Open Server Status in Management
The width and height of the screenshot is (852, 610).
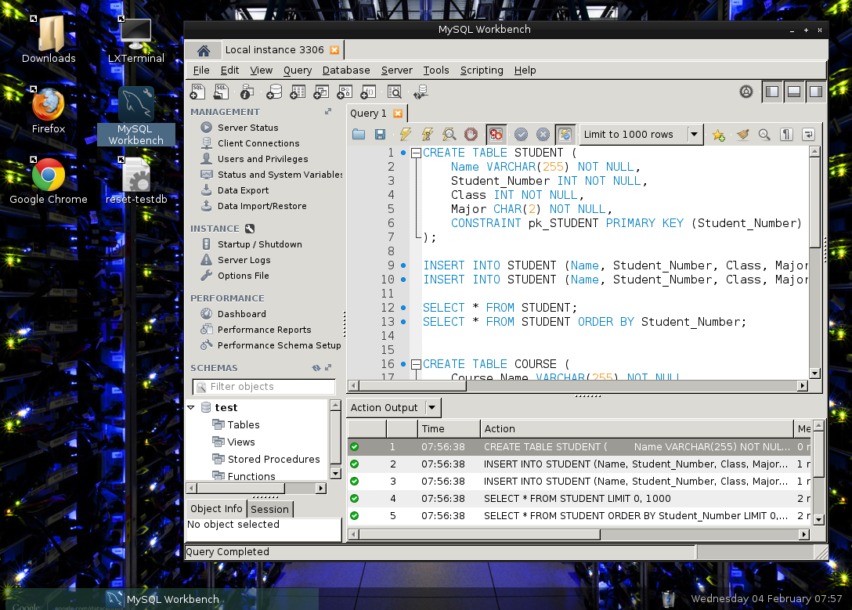[x=247, y=128]
